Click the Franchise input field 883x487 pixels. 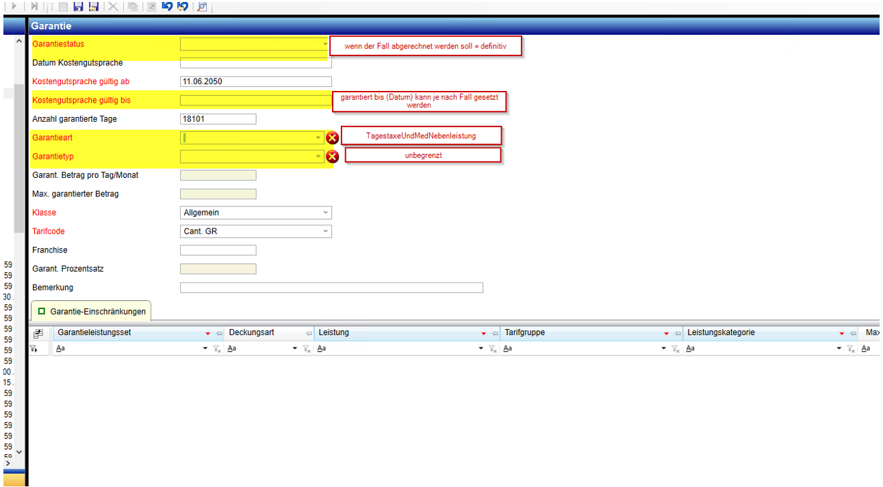(218, 250)
